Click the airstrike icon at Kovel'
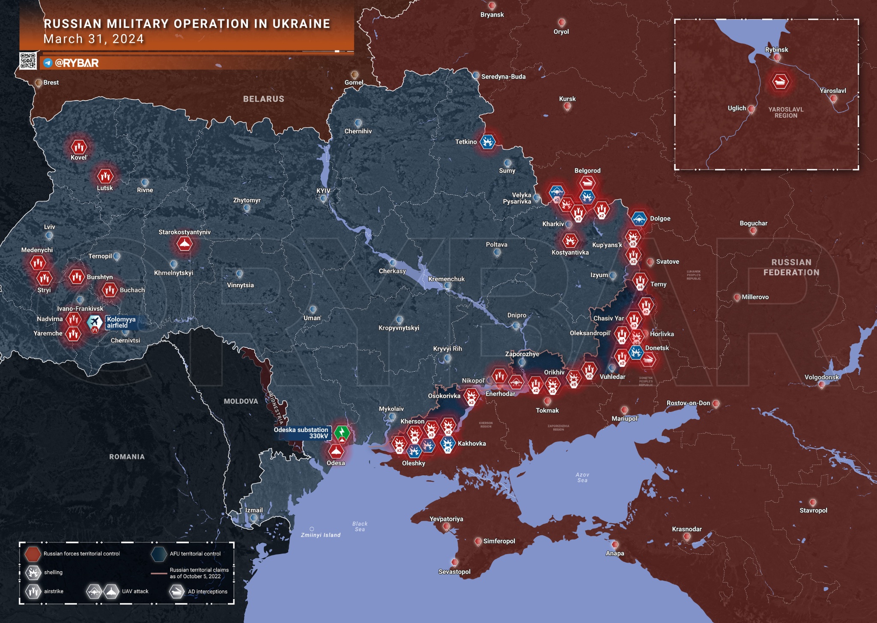This screenshot has width=877, height=623. coord(79,147)
